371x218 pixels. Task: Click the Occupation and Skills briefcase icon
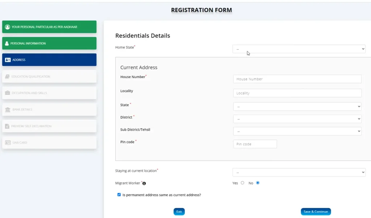(8, 93)
